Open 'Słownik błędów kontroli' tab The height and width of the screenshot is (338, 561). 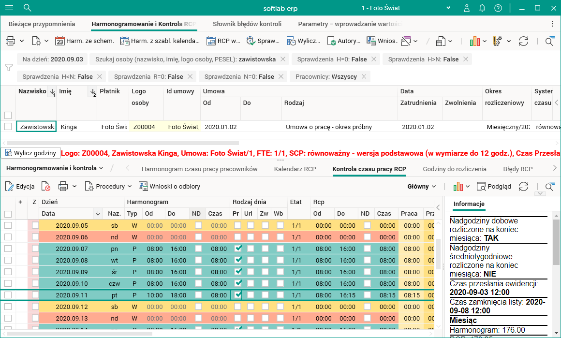tap(247, 24)
